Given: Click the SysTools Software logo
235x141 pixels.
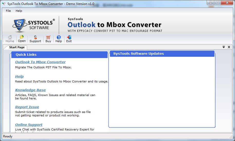Looking at the screenshot, I should pyautogui.click(x=34, y=25).
